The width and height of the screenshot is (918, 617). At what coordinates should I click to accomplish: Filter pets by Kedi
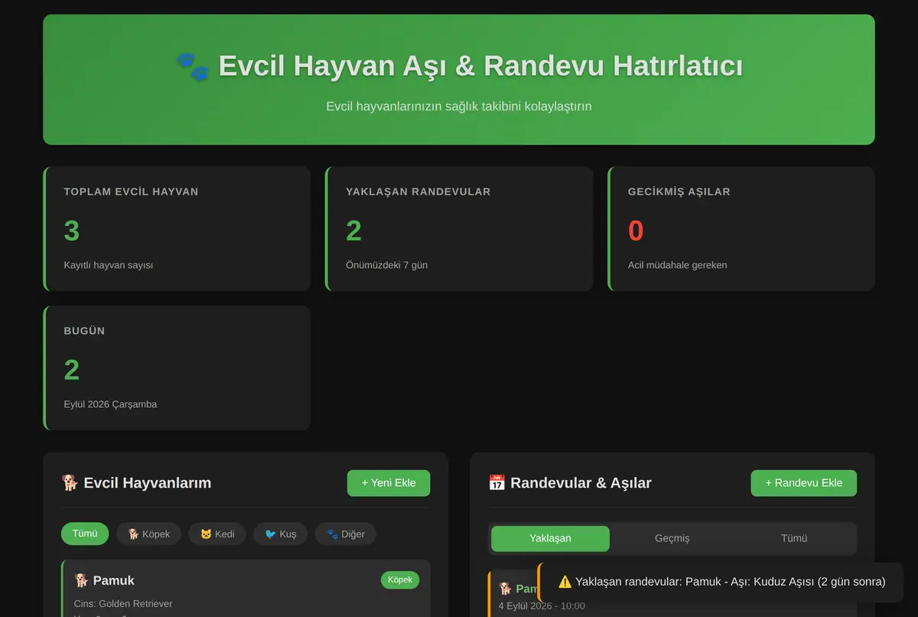(x=217, y=534)
